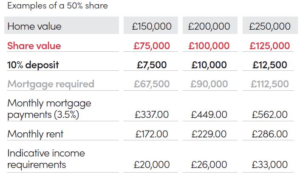Click the grey 'Mortgage required' label
The image size is (303, 176).
tap(51, 84)
